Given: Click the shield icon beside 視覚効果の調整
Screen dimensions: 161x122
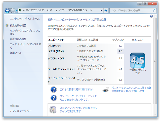Looking at the screenshot, I should [7, 25].
